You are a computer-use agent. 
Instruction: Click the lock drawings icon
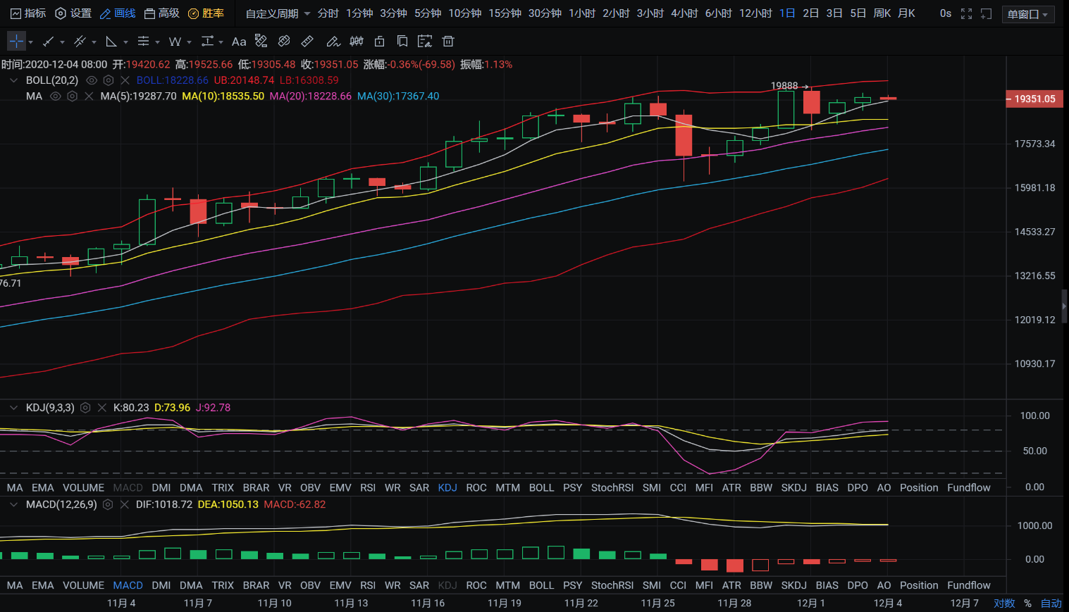379,42
